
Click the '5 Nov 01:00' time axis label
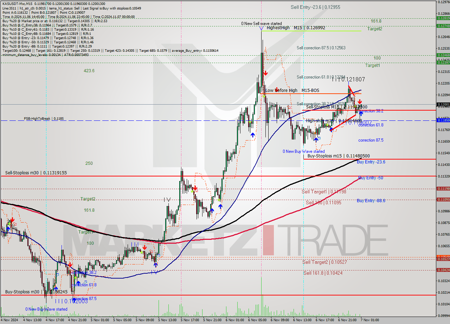[101, 320]
